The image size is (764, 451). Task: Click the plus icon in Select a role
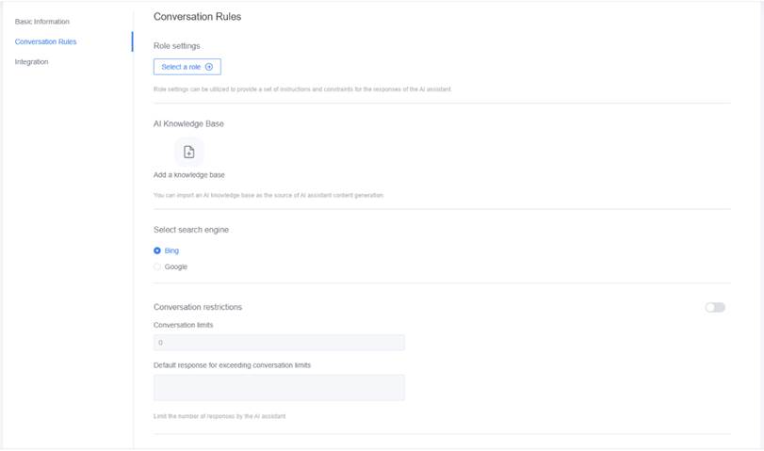pyautogui.click(x=208, y=67)
